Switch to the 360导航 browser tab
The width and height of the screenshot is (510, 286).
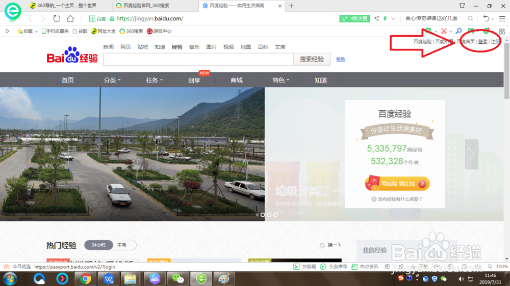click(67, 6)
